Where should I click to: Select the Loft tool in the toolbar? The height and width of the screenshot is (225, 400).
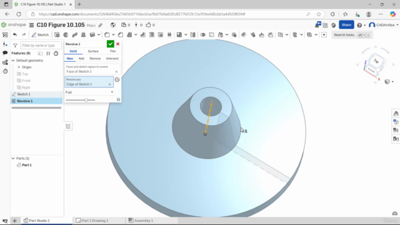click(83, 35)
